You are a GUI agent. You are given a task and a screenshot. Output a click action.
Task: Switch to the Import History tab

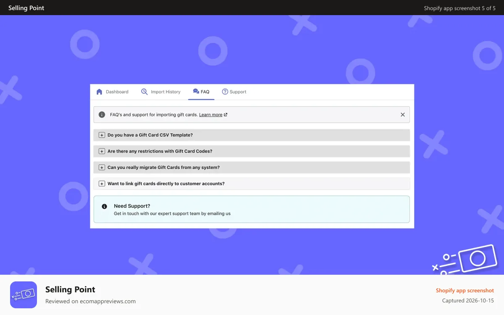(x=161, y=92)
